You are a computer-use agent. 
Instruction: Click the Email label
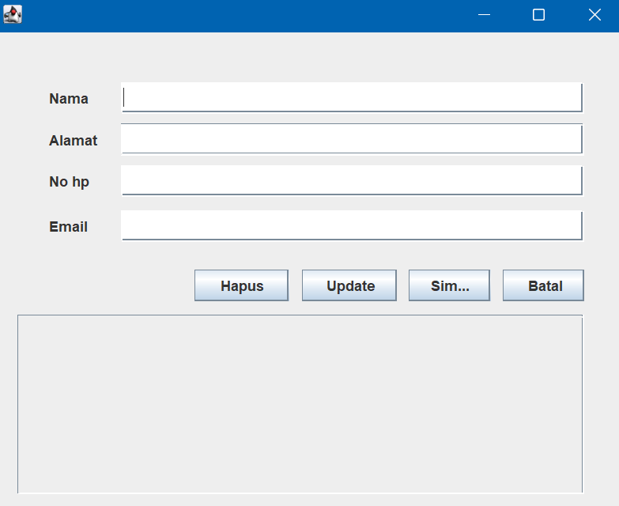(68, 227)
